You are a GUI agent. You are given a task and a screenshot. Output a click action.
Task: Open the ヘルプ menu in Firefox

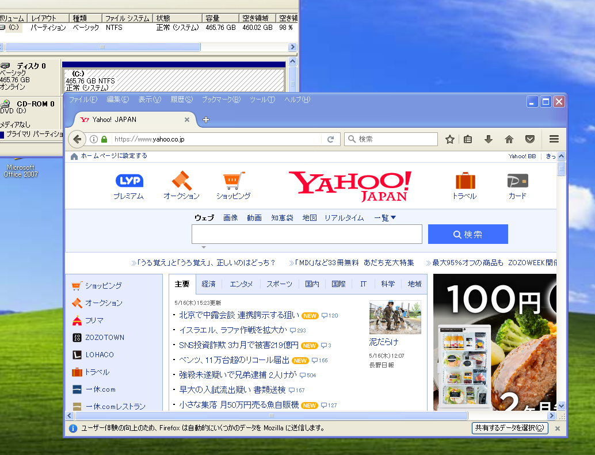pyautogui.click(x=297, y=100)
